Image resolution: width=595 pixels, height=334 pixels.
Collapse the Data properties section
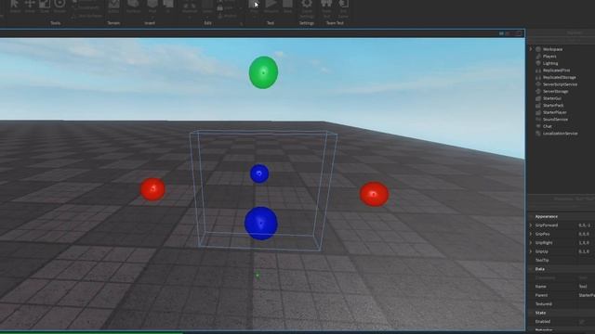point(531,269)
